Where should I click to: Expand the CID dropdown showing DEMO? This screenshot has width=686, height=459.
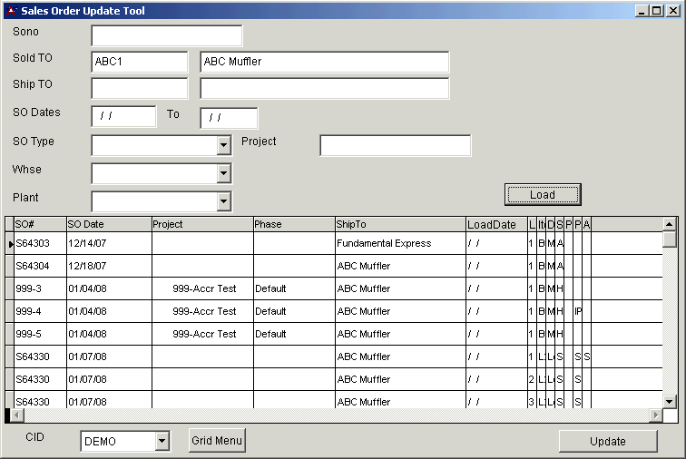(162, 442)
